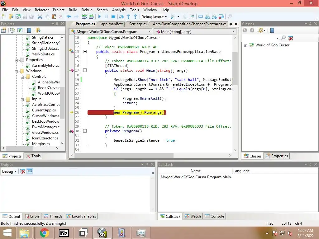Click the Paste clipboard icon
Viewport: 319px width, 239px height.
pyautogui.click(x=54, y=17)
